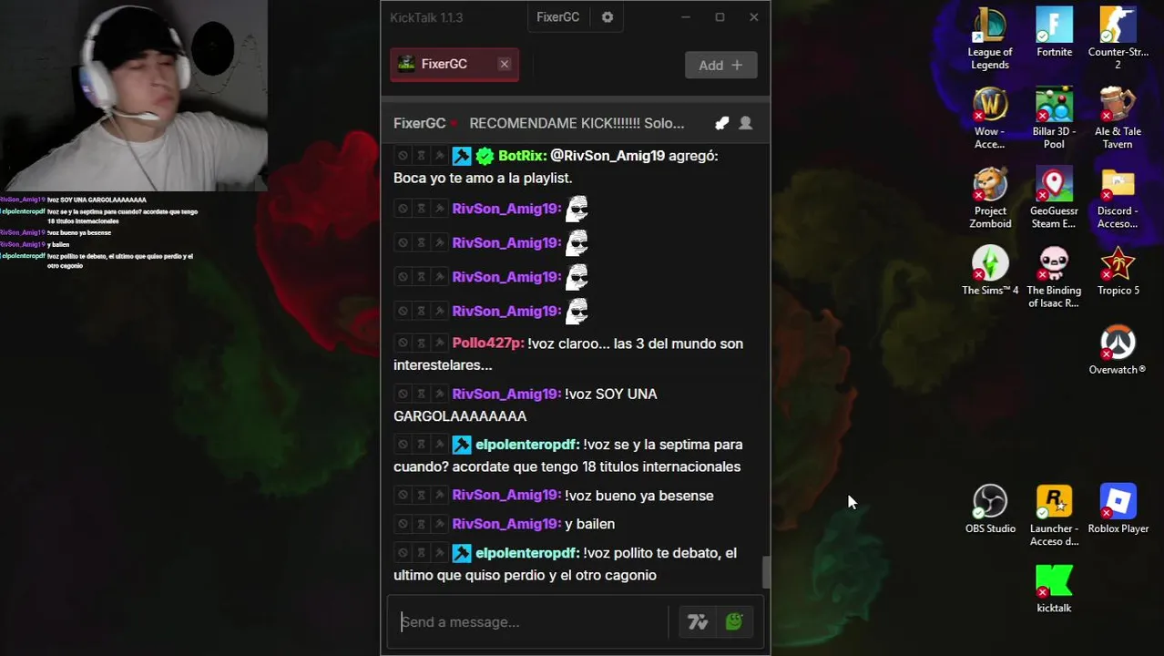Close the FixerGC chatroom tab
The width and height of the screenshot is (1164, 656).
click(504, 64)
